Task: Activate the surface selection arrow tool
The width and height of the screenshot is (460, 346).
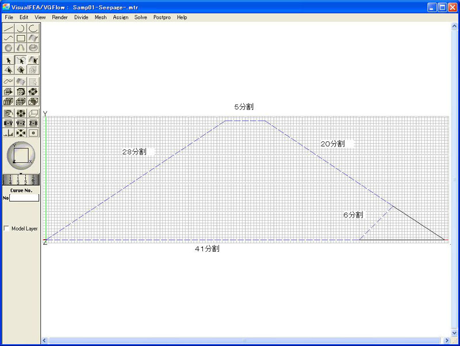Action: pos(33,60)
